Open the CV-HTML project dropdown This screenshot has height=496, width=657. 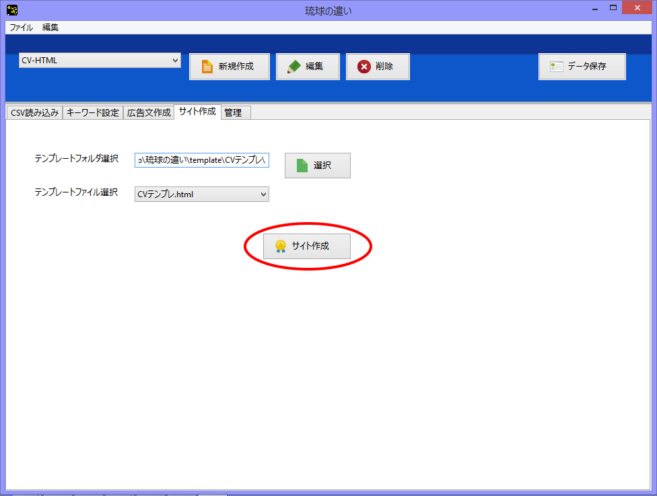[x=100, y=61]
